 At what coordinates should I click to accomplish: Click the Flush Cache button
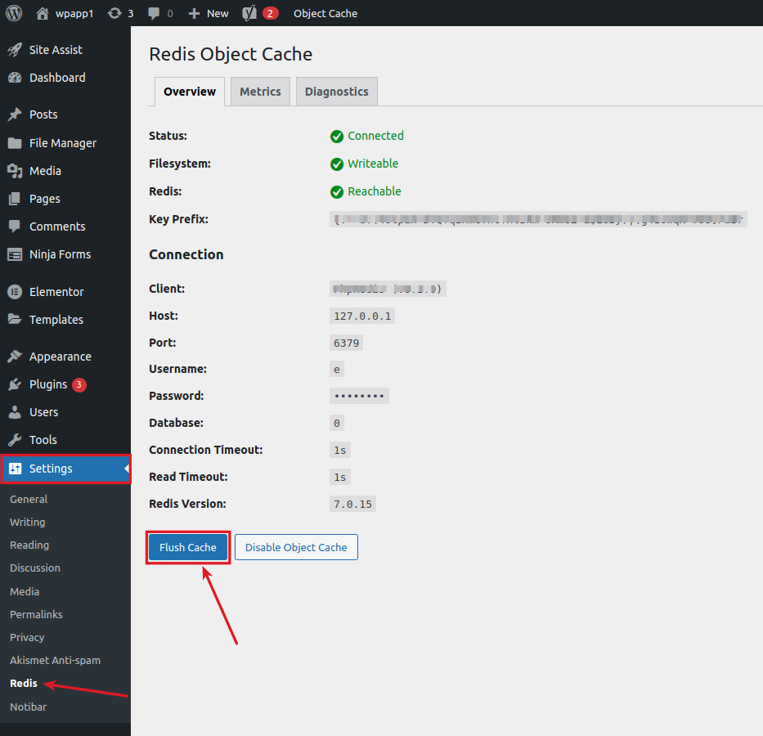(x=188, y=547)
